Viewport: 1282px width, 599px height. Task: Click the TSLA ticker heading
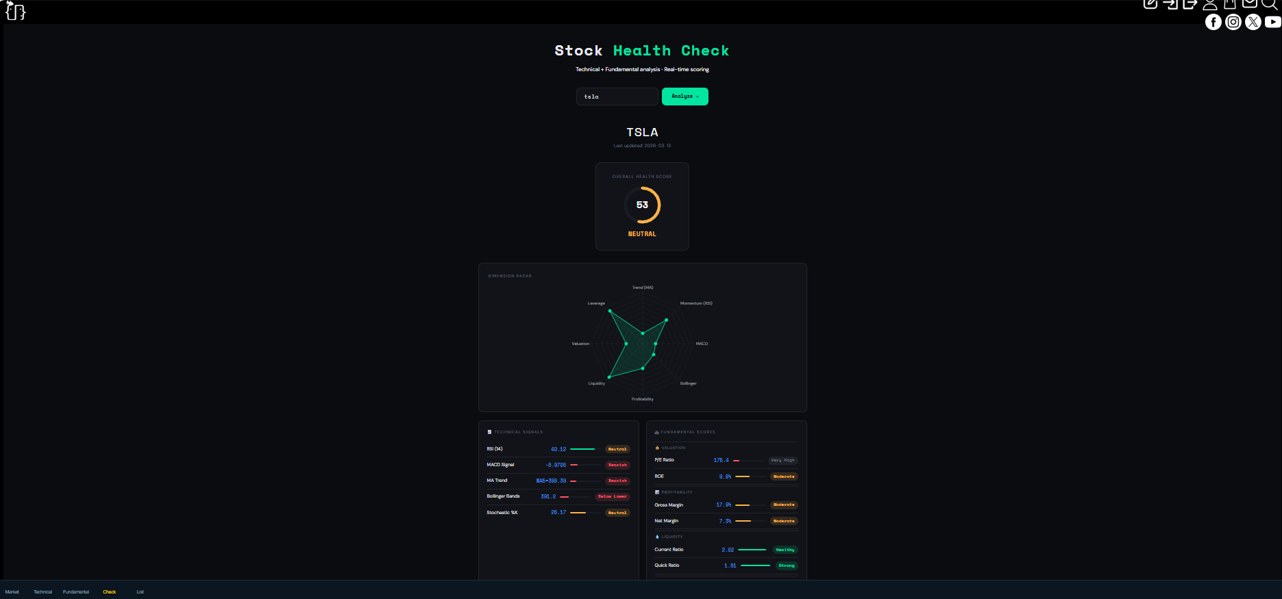tap(642, 132)
